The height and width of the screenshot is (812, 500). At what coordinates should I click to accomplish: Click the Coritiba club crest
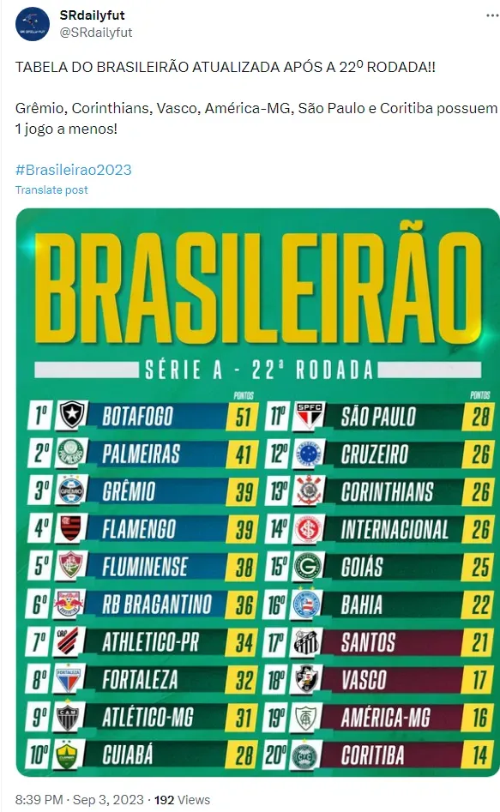304,755
